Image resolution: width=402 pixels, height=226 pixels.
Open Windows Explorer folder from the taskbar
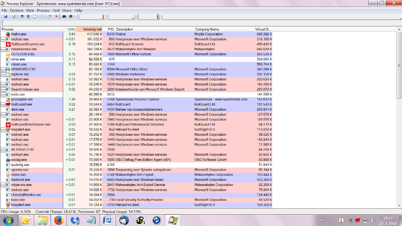pos(42,221)
